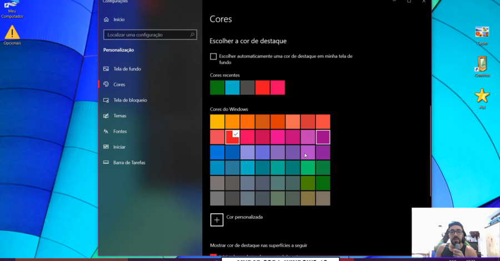Open Iniciar settings page
Screen dimensions: 500x261
tap(119, 147)
